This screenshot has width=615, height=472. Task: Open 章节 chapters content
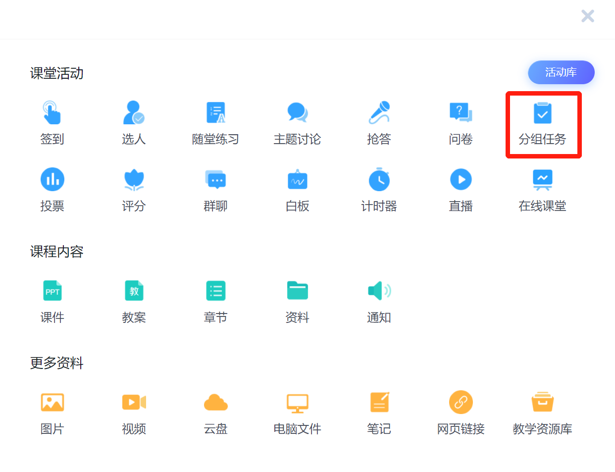pyautogui.click(x=215, y=302)
